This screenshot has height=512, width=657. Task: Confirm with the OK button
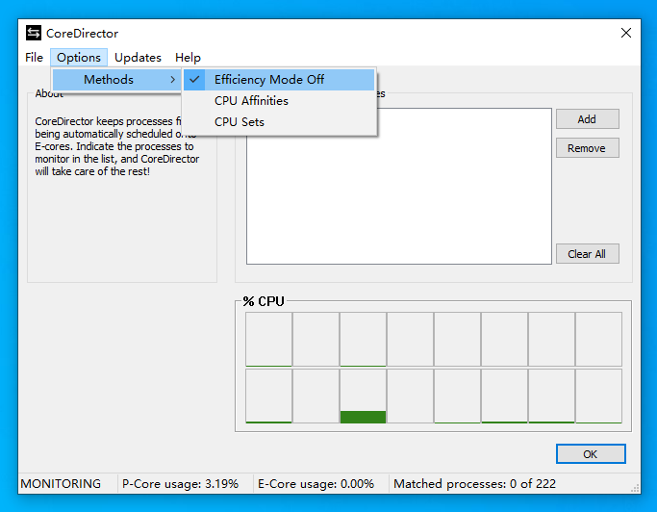click(591, 453)
